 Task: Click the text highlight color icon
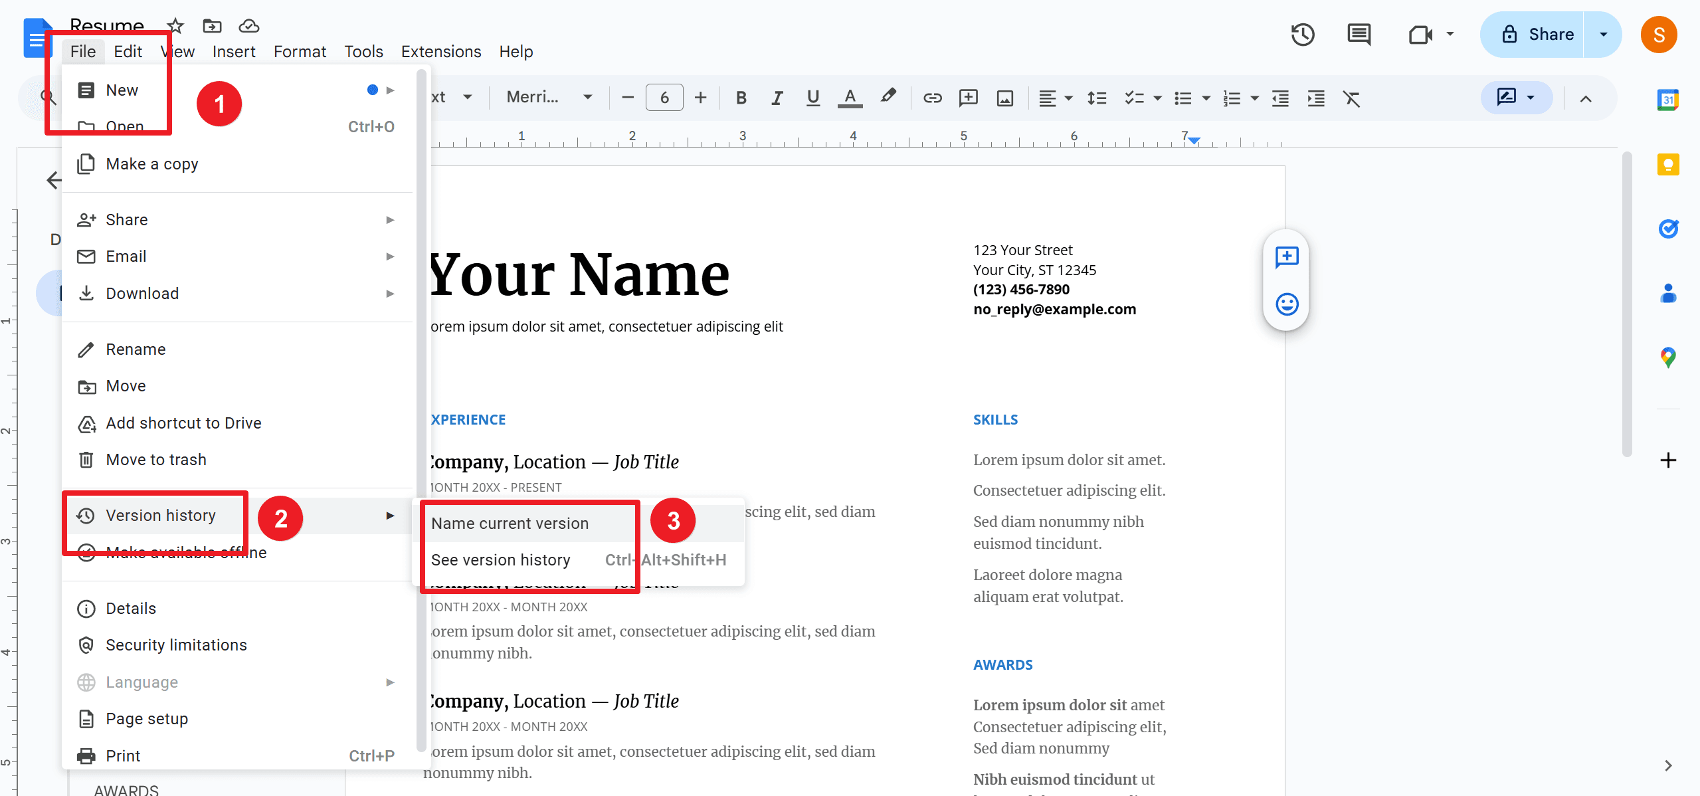889,100
